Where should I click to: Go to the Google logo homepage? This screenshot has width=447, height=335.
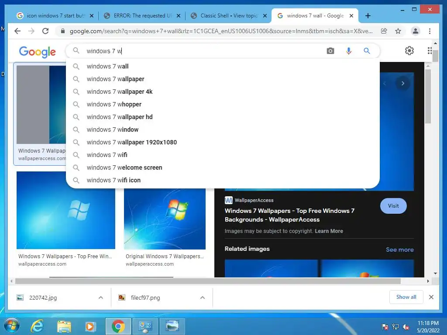(x=38, y=51)
